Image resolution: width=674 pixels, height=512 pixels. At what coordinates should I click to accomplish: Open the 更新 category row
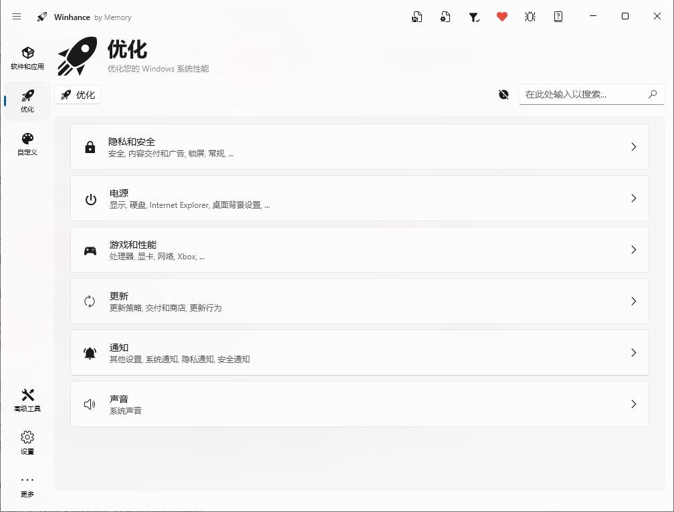pos(360,301)
